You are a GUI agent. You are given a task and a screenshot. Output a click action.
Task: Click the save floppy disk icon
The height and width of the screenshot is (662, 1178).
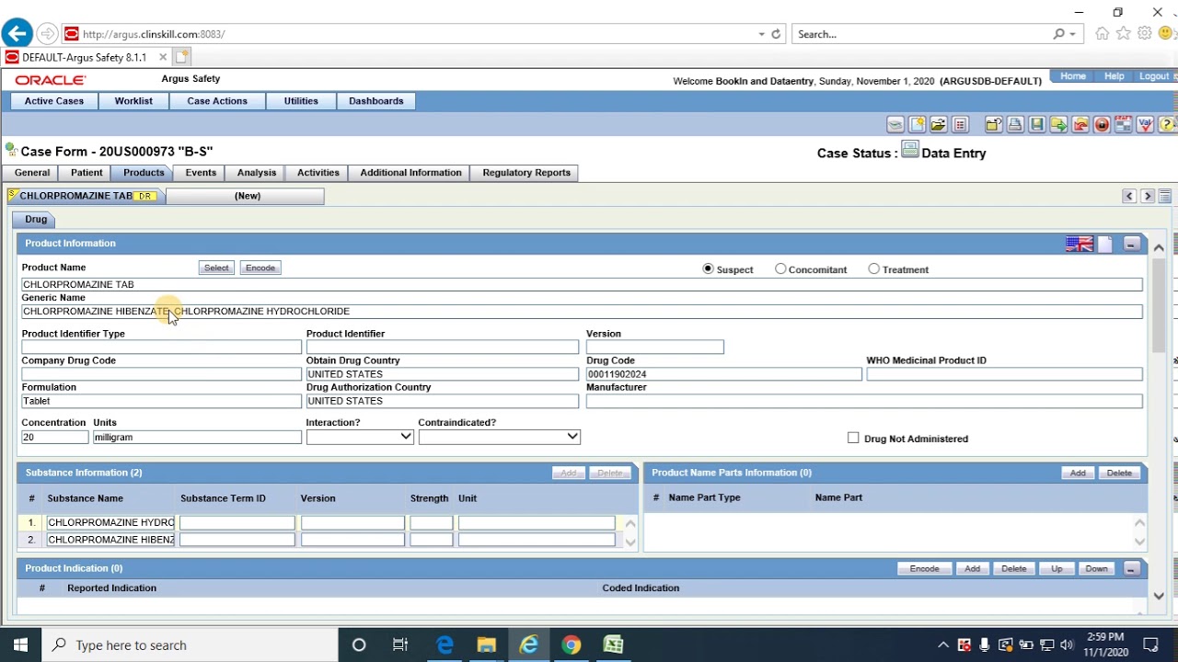click(x=1037, y=125)
